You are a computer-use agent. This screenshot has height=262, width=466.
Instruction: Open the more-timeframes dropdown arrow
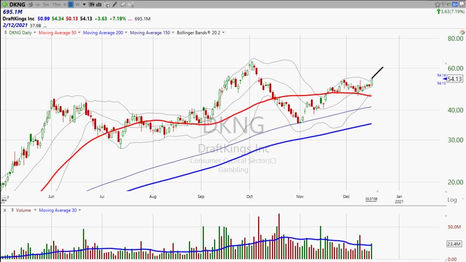[84, 5]
